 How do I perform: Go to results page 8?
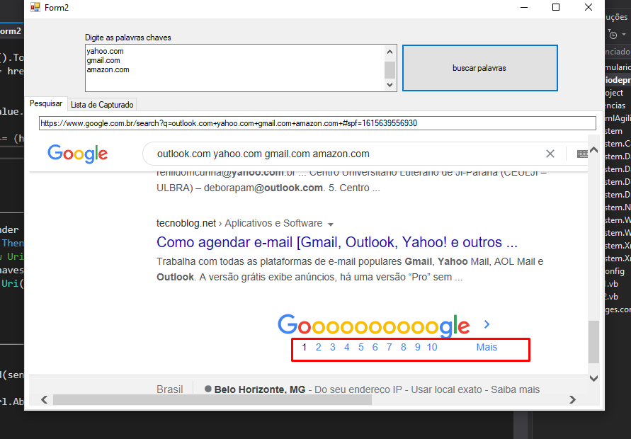coord(403,347)
